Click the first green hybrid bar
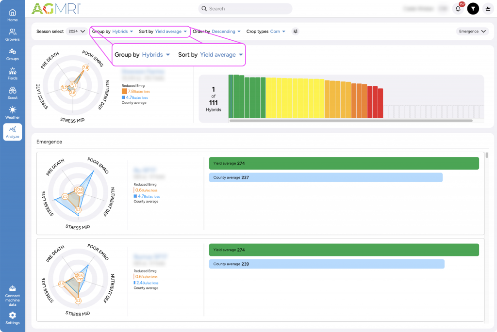 coord(231,96)
